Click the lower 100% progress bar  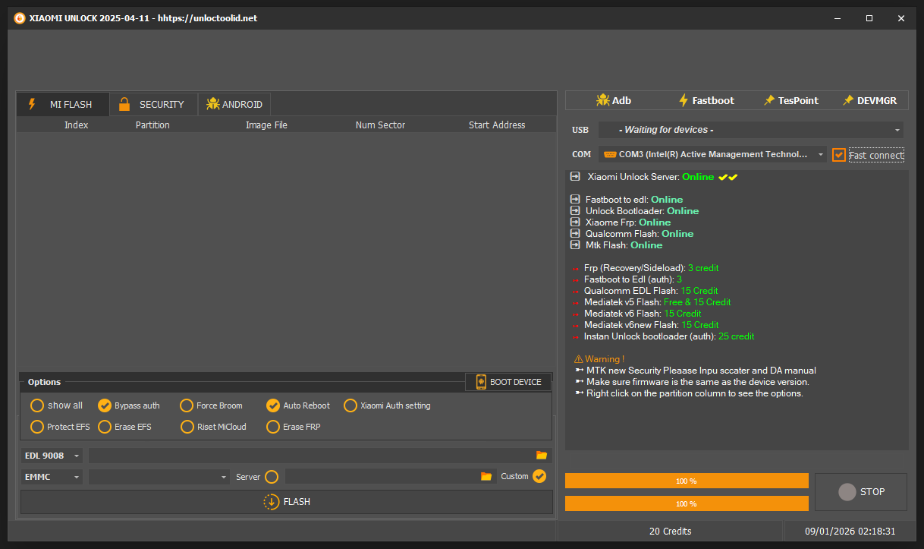686,503
